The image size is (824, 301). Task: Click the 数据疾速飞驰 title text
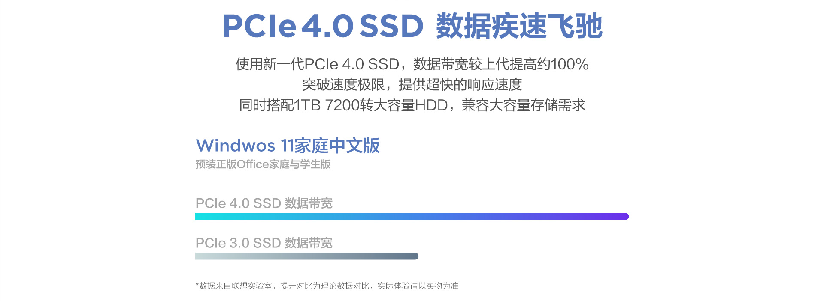point(519,26)
